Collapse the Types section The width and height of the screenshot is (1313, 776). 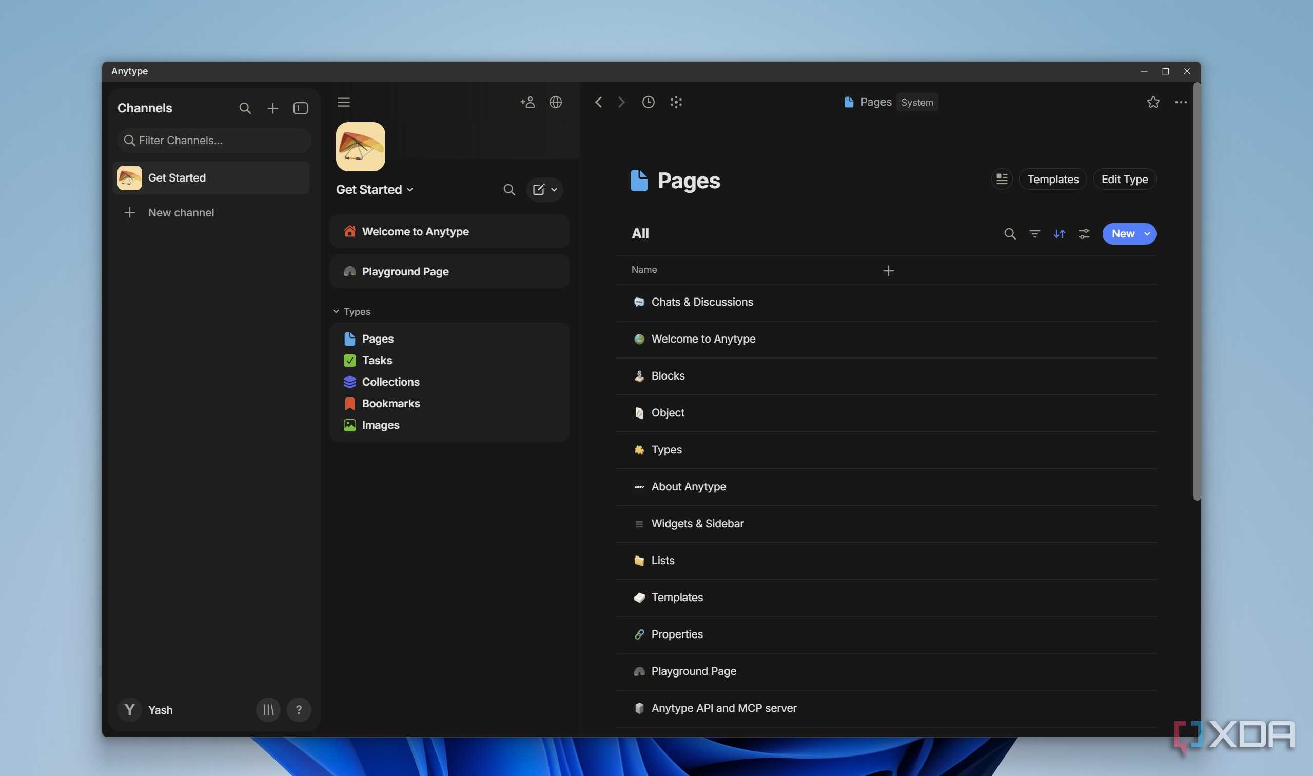[x=351, y=312]
